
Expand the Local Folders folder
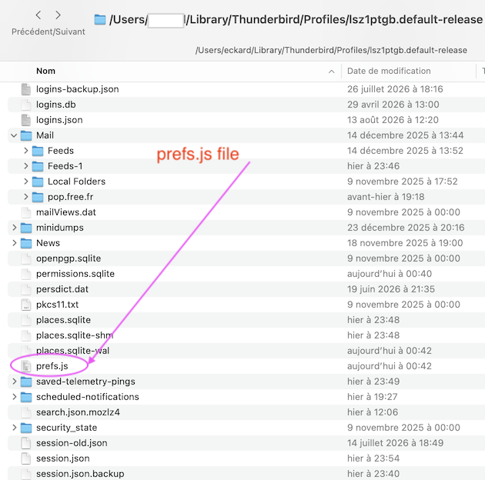(26, 182)
